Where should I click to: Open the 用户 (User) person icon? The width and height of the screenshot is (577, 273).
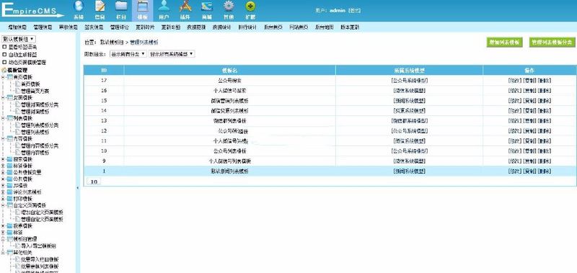[x=164, y=6]
